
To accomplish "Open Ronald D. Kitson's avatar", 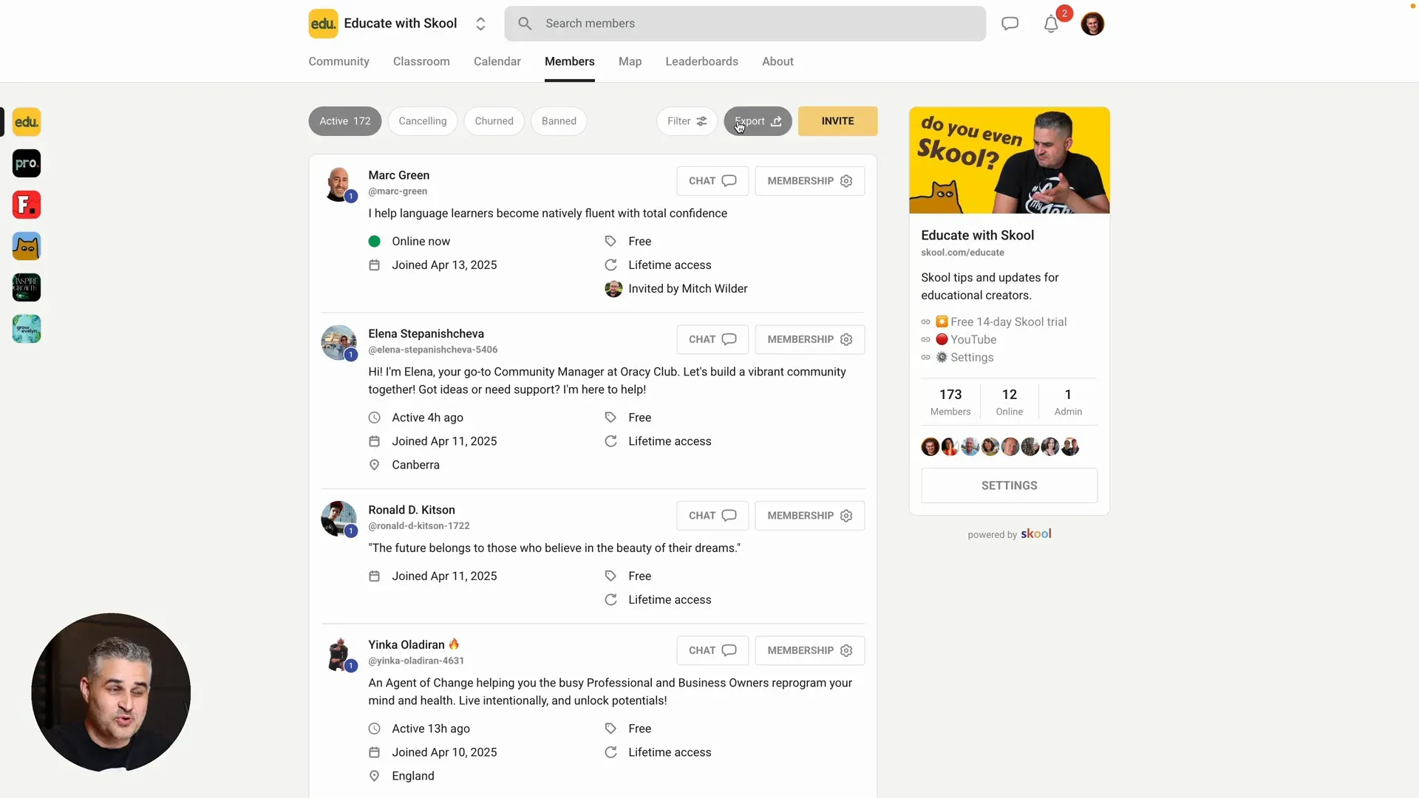I will pyautogui.click(x=338, y=518).
